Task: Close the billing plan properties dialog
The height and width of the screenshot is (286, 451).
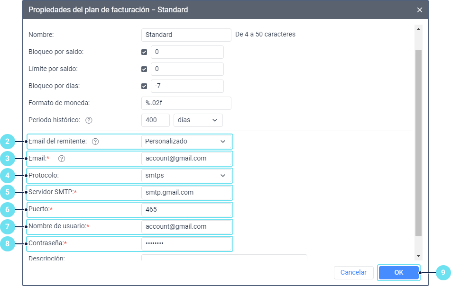Action: click(420, 9)
